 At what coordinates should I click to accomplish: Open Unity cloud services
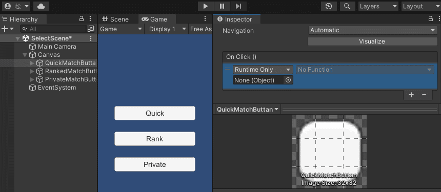[41, 6]
